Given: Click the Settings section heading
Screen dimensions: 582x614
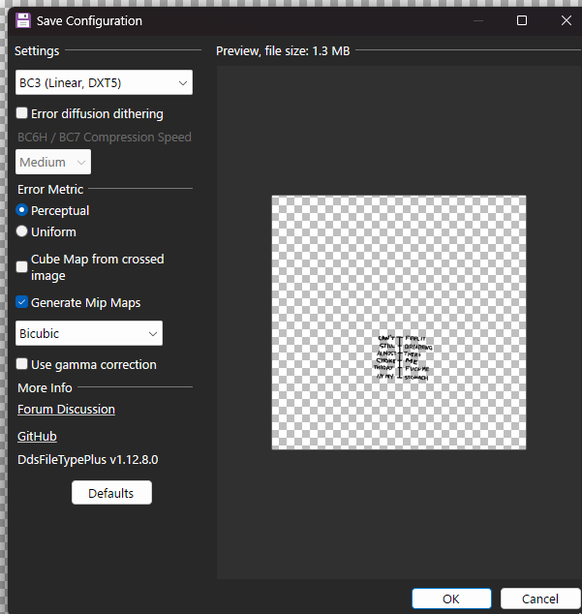Looking at the screenshot, I should [37, 51].
